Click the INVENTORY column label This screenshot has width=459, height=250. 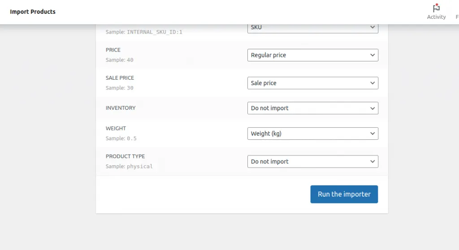pyautogui.click(x=120, y=108)
